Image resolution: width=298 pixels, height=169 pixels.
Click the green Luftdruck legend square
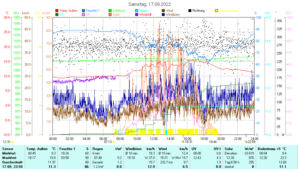110,11
